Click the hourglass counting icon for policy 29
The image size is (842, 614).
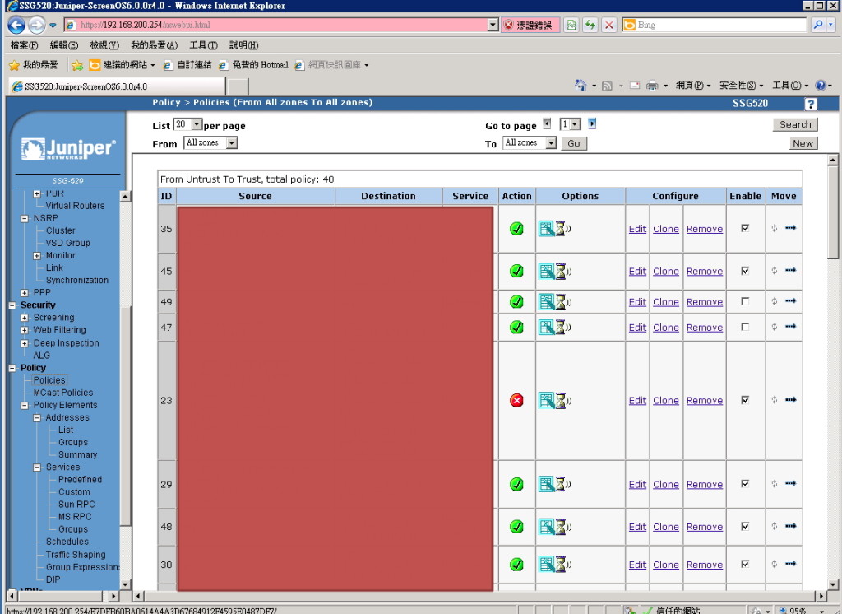click(561, 484)
